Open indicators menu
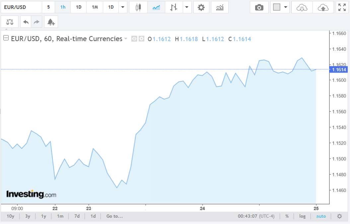The width and height of the screenshot is (350, 224). (220, 7)
